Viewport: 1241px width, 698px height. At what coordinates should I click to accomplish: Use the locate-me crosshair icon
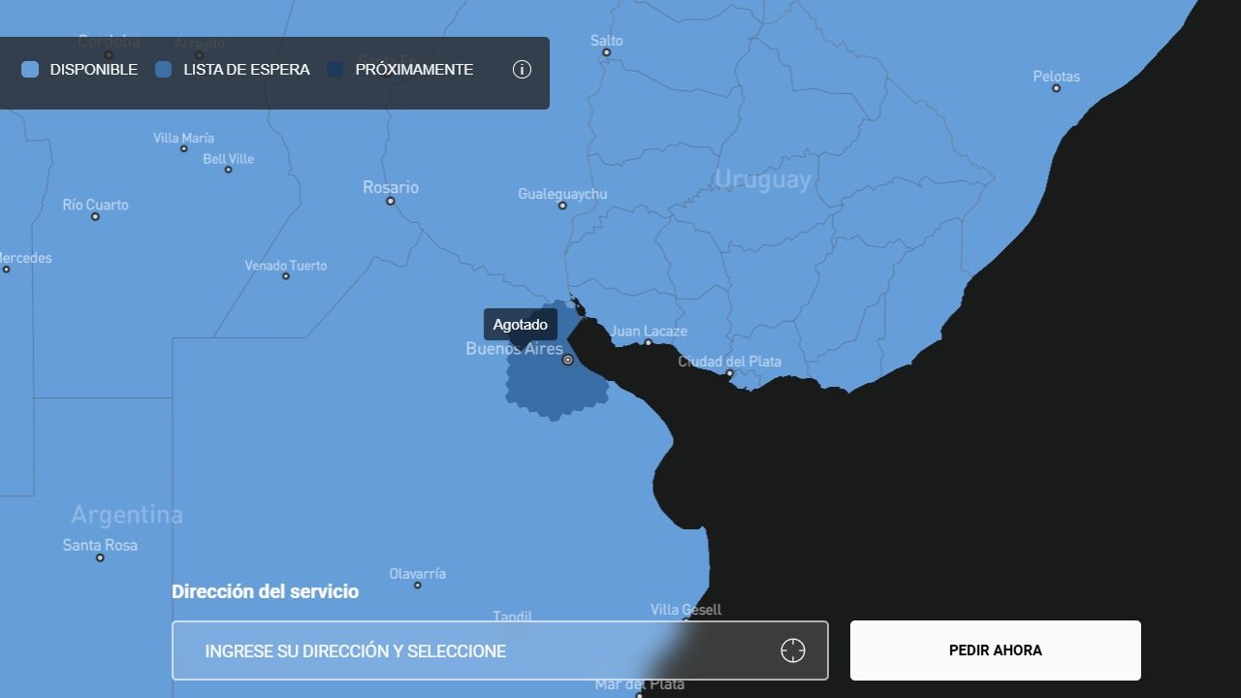792,650
